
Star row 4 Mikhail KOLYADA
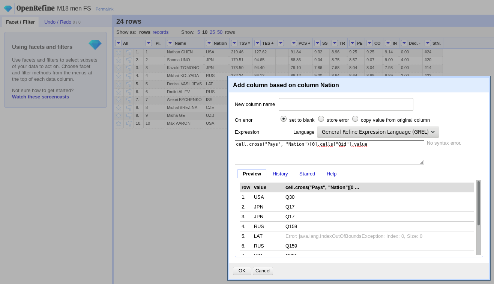click(119, 76)
